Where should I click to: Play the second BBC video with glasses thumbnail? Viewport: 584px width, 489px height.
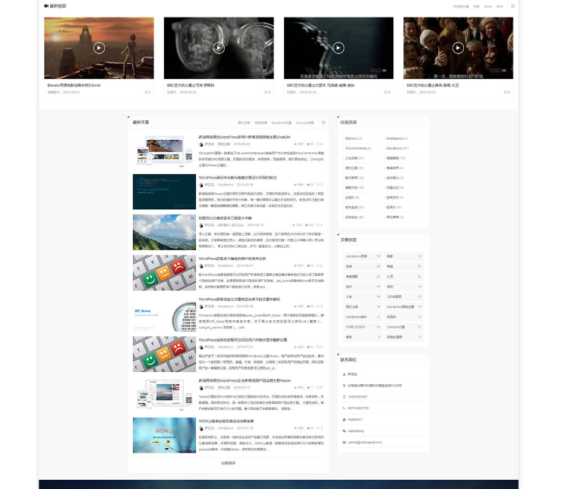pos(219,47)
